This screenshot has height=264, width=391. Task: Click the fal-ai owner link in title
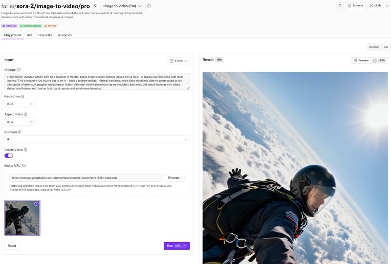coord(7,6)
